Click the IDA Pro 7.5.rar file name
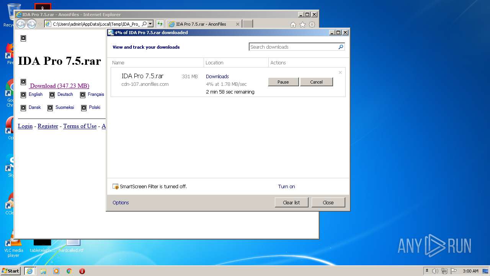490x276 pixels. click(142, 76)
